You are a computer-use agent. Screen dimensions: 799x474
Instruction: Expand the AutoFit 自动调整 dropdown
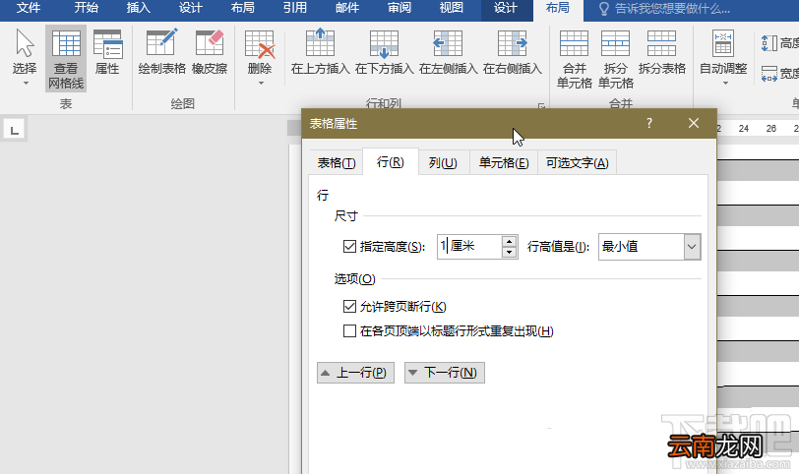(724, 83)
